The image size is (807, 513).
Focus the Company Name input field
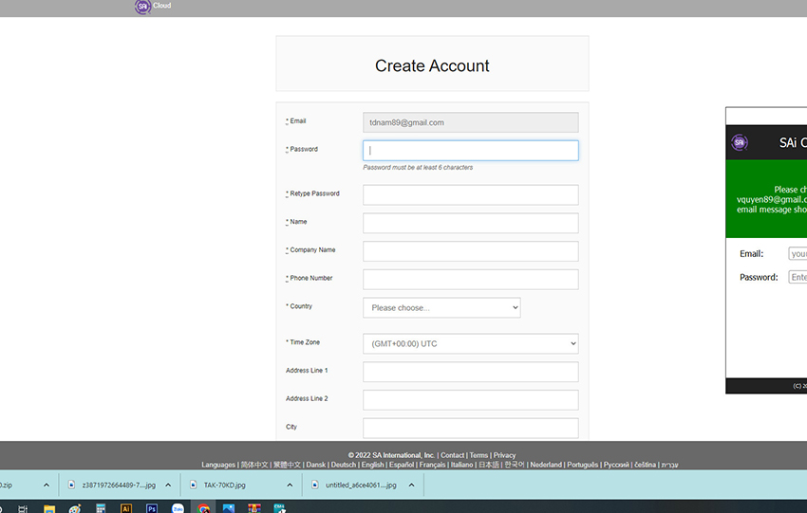470,251
